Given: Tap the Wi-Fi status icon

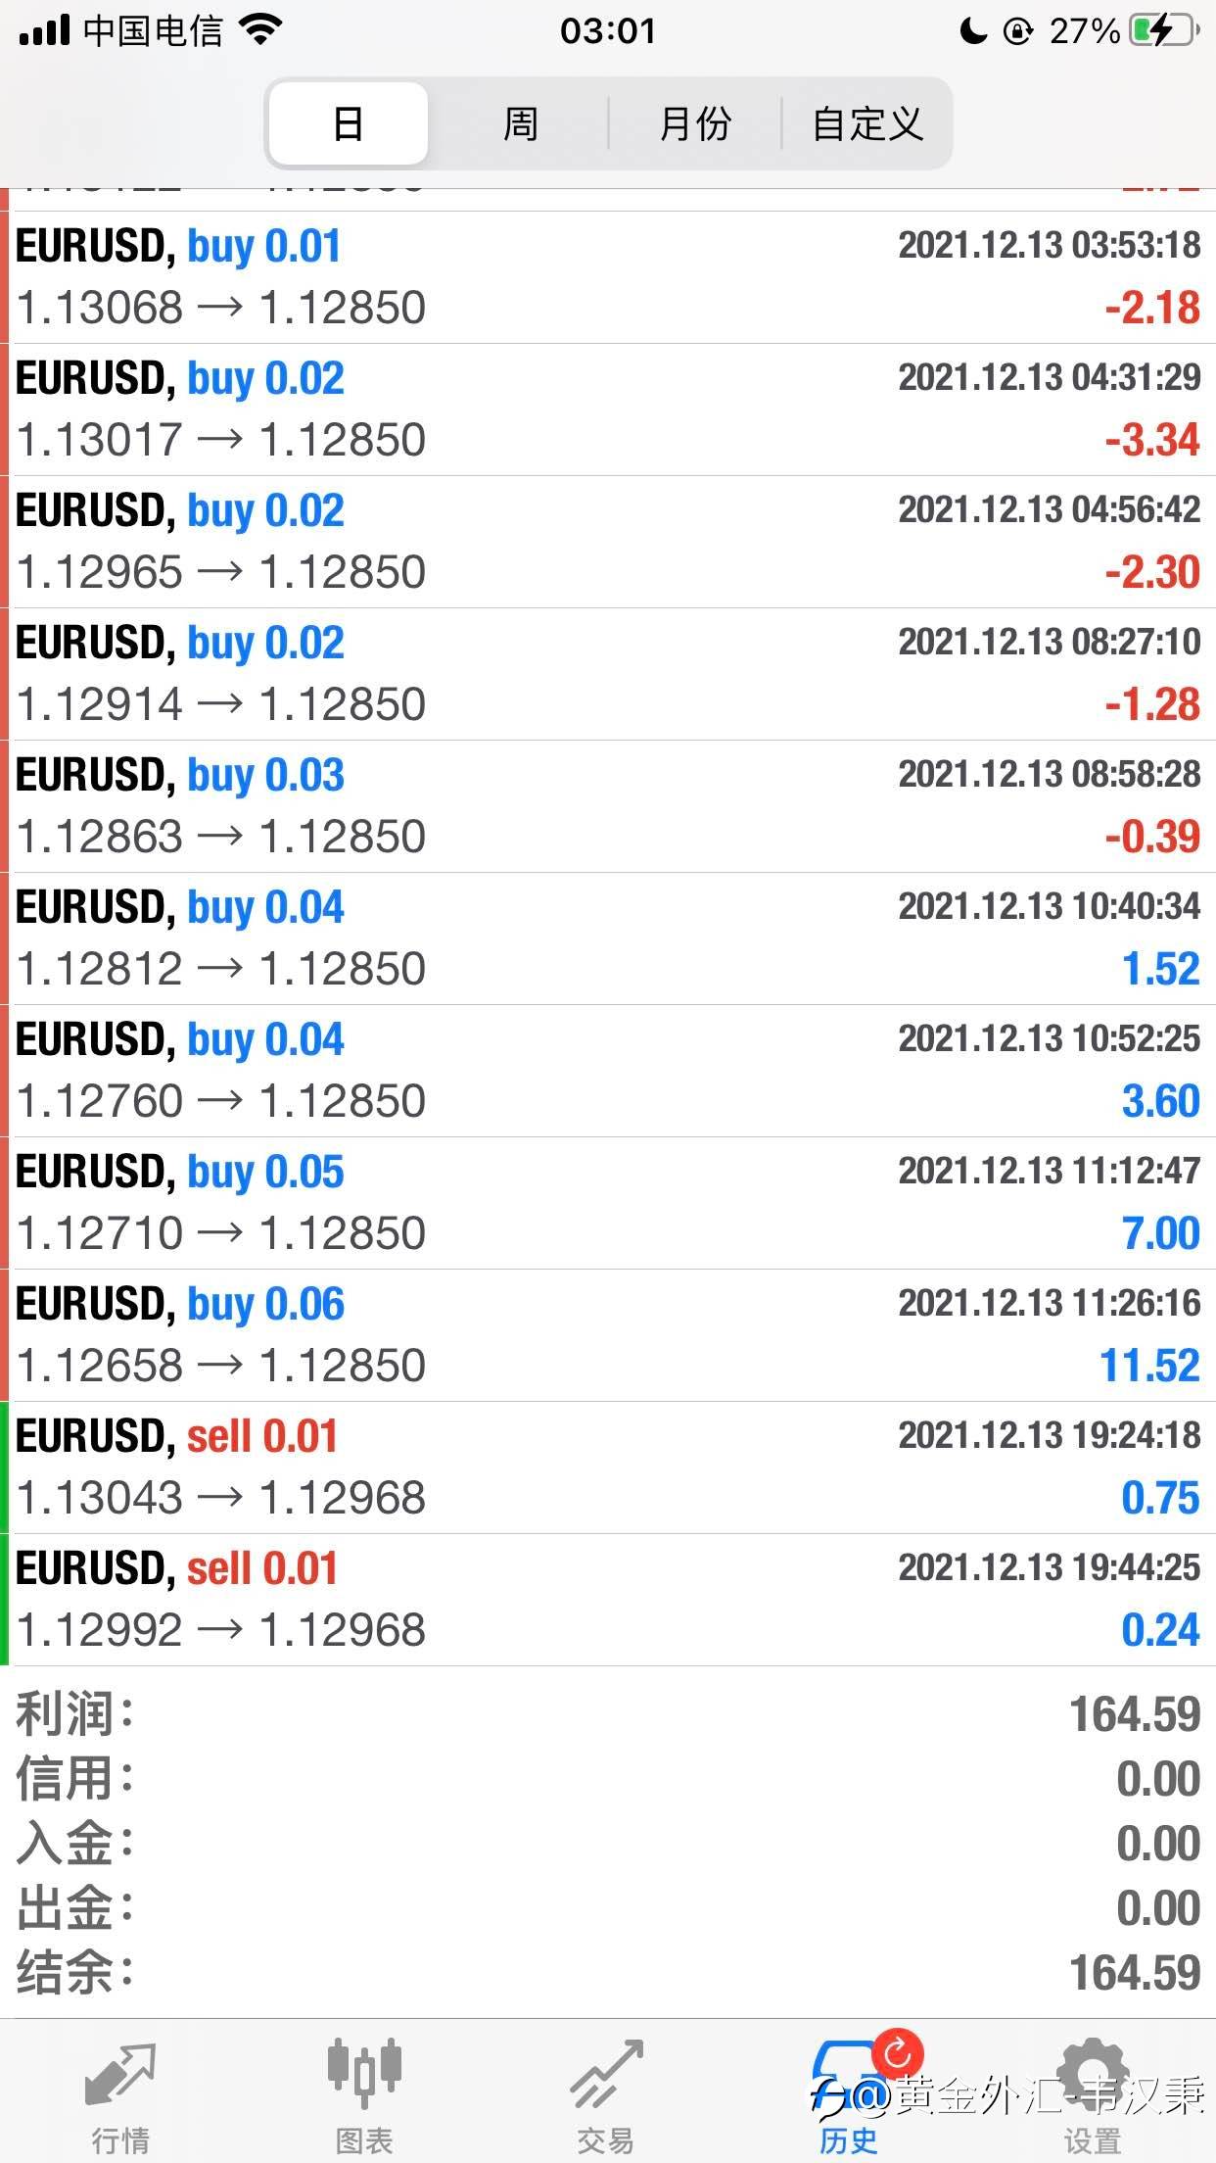Looking at the screenshot, I should pyautogui.click(x=260, y=31).
